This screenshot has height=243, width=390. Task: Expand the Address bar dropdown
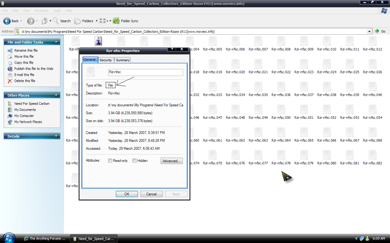[370, 31]
